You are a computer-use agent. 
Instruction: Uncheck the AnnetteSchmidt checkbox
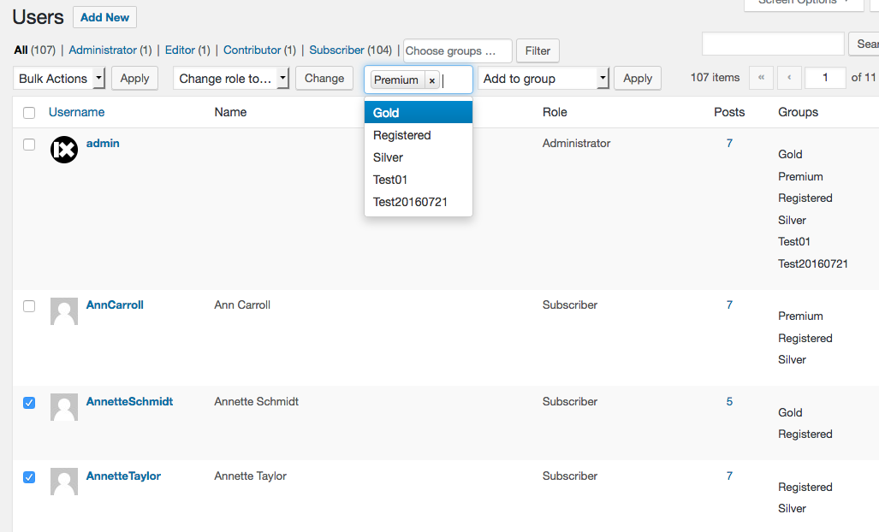point(29,403)
